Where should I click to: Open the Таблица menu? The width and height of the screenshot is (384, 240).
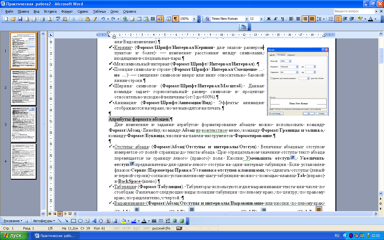(x=99, y=11)
